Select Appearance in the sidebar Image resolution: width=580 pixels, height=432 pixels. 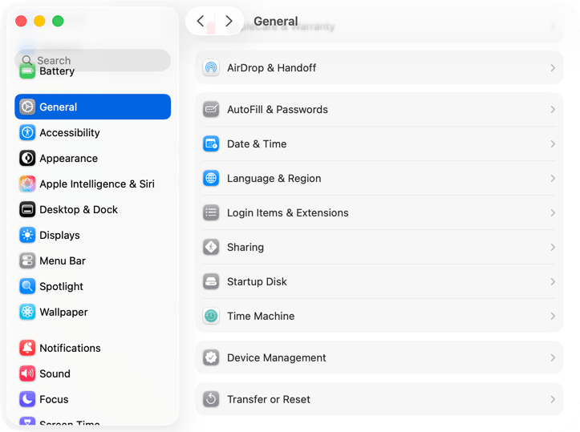click(x=92, y=158)
